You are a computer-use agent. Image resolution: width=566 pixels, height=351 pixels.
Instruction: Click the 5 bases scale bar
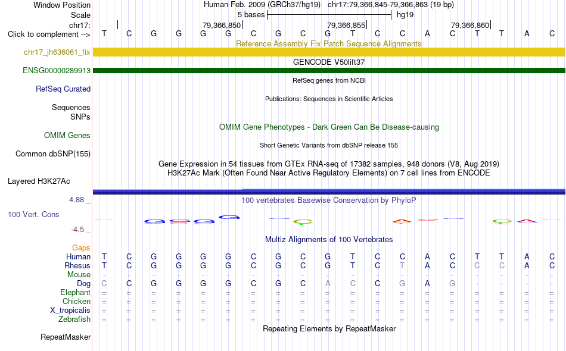coord(329,15)
